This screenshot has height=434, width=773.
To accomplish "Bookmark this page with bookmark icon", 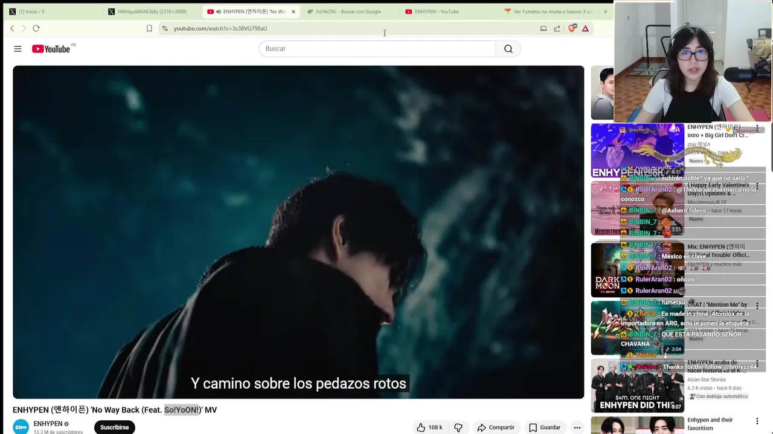I will point(149,28).
